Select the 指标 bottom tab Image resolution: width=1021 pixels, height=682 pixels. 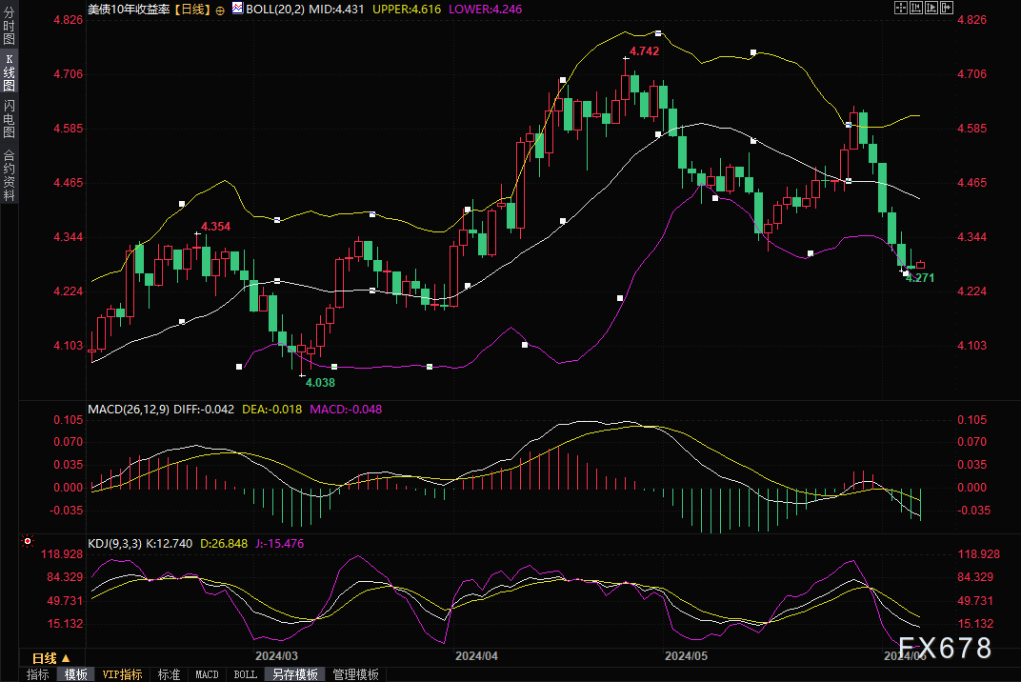point(38,674)
